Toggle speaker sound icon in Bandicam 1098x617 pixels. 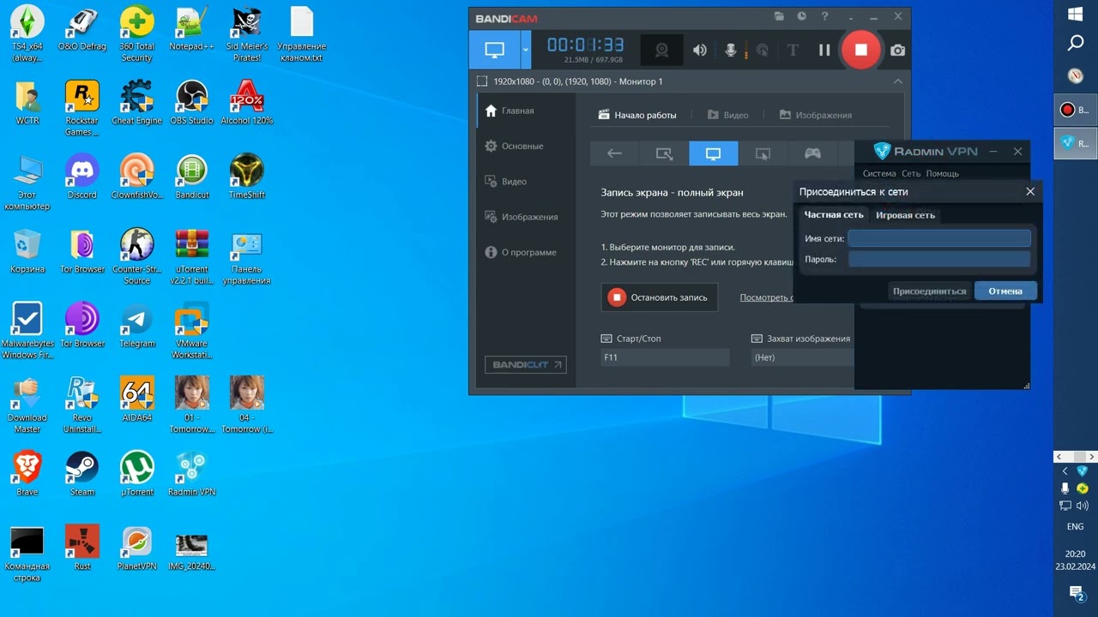(700, 50)
